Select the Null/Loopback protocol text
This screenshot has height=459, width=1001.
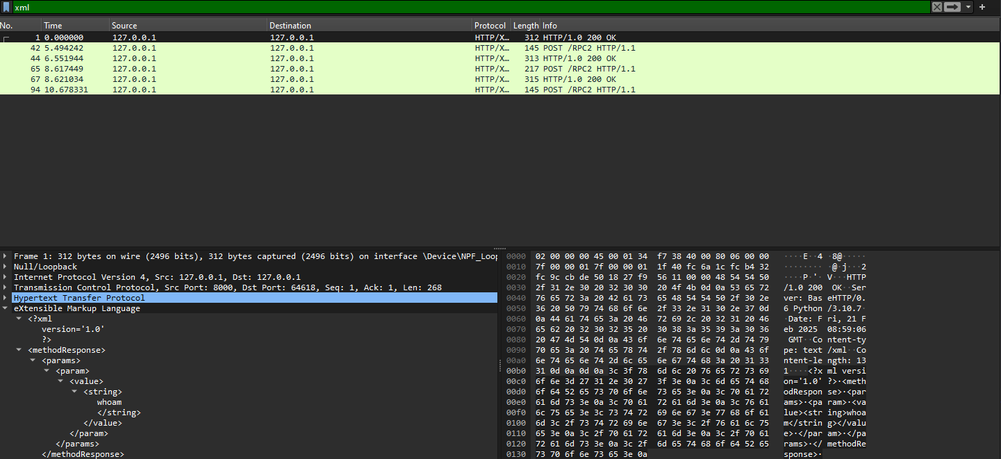point(46,267)
